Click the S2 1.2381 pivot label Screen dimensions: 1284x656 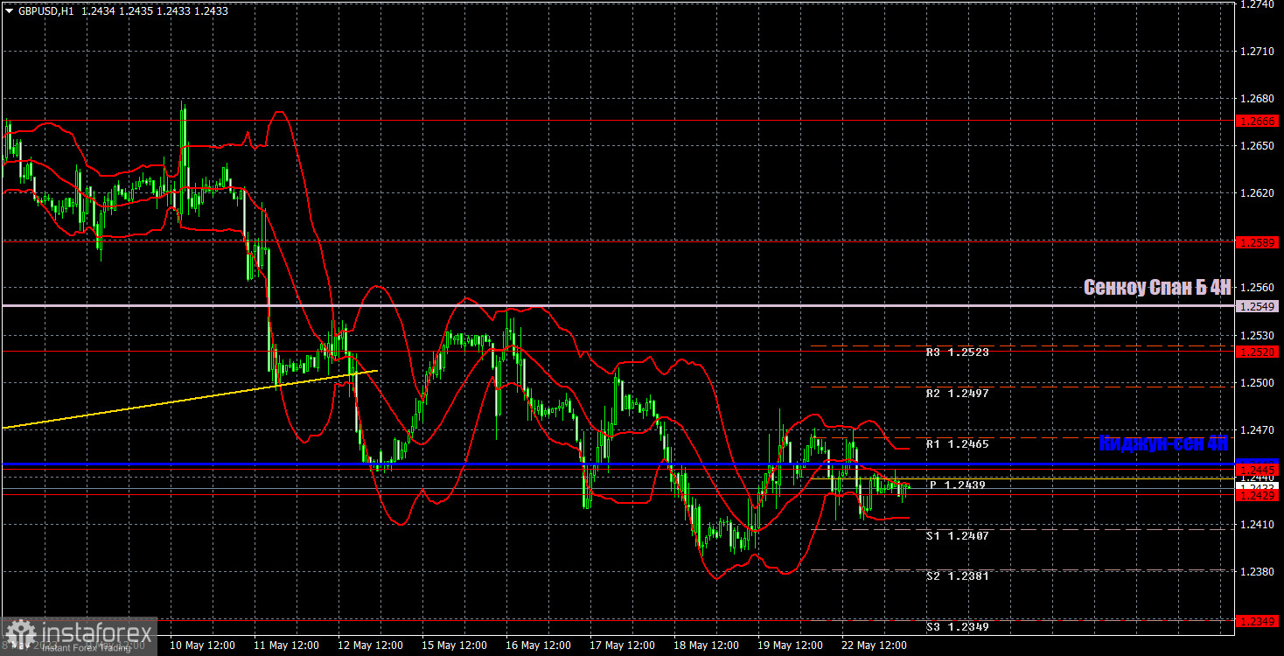click(957, 576)
